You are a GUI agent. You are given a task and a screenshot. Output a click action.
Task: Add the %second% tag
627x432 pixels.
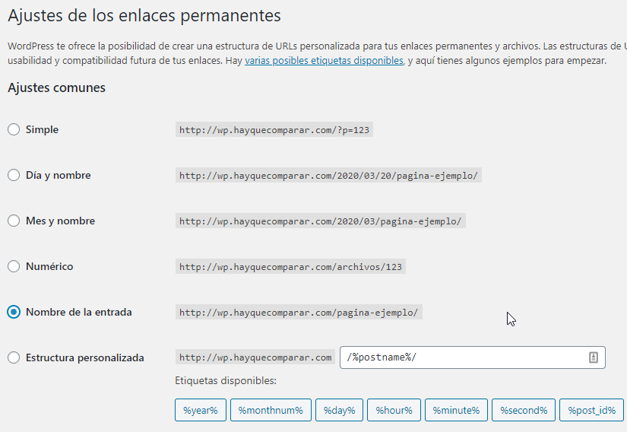point(524,411)
